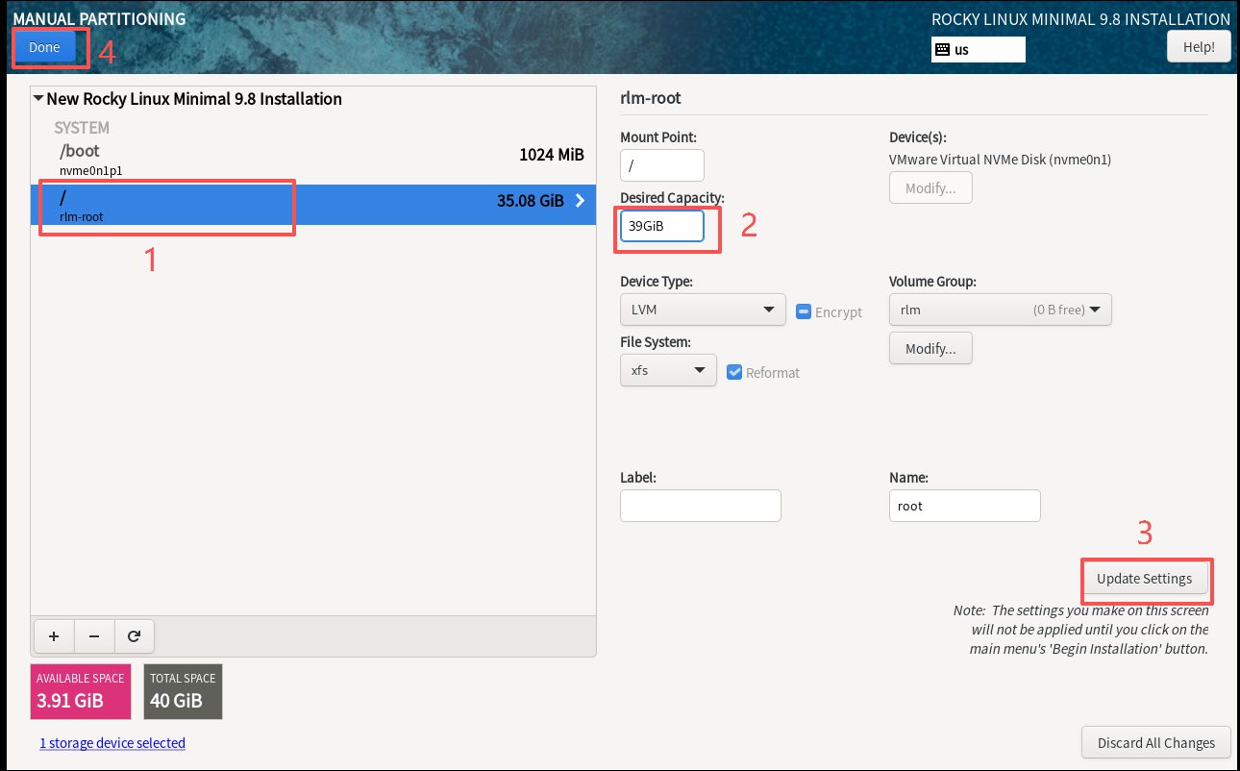Click the Mount Point input field
This screenshot has width=1240, height=771.
pyautogui.click(x=662, y=164)
